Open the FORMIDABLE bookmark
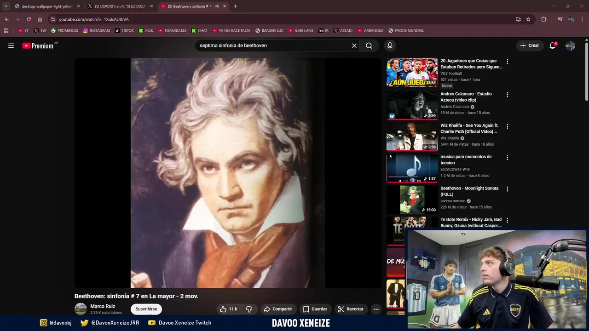 tap(172, 30)
